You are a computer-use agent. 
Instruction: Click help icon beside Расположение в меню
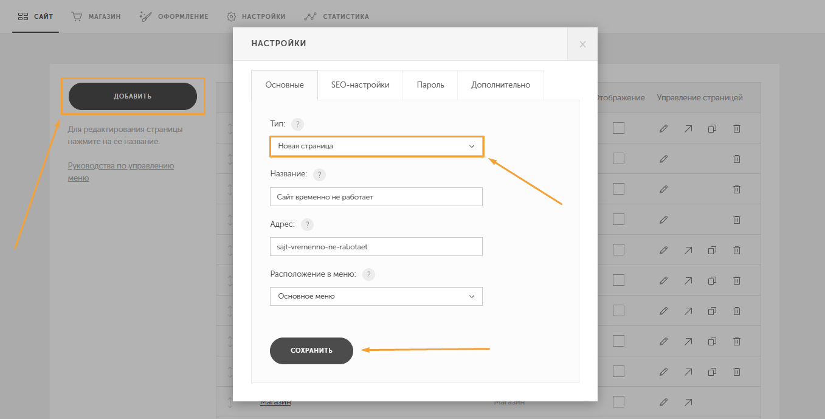[368, 274]
